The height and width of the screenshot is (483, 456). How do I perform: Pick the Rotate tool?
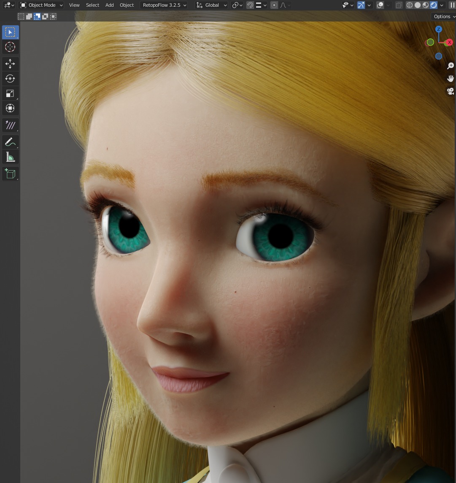(x=10, y=79)
